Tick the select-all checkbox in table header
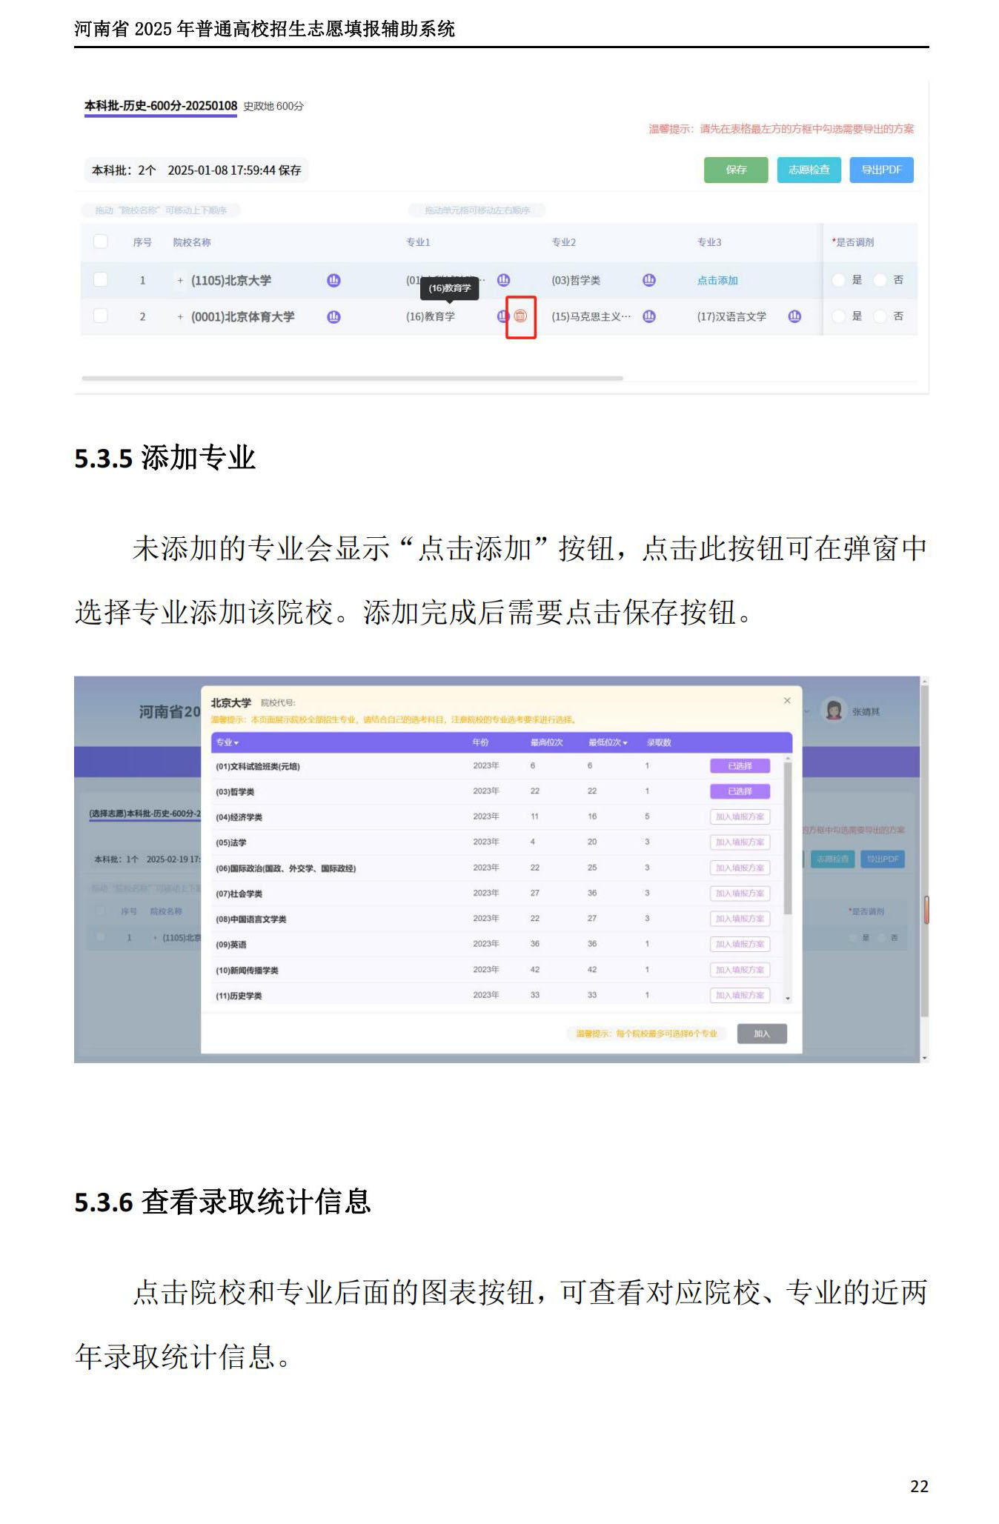 click(101, 242)
